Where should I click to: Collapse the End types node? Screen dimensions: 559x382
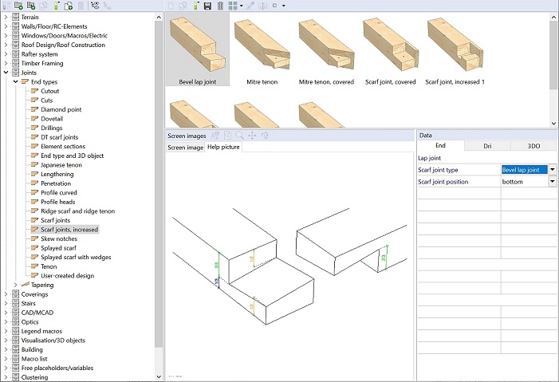click(x=15, y=81)
